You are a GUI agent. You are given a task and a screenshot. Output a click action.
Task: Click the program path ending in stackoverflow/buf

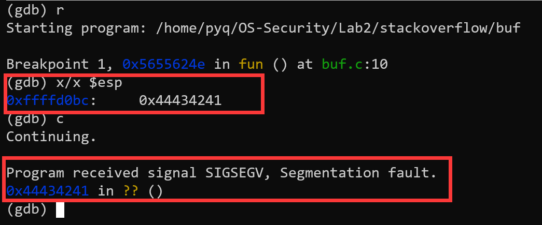coord(338,27)
